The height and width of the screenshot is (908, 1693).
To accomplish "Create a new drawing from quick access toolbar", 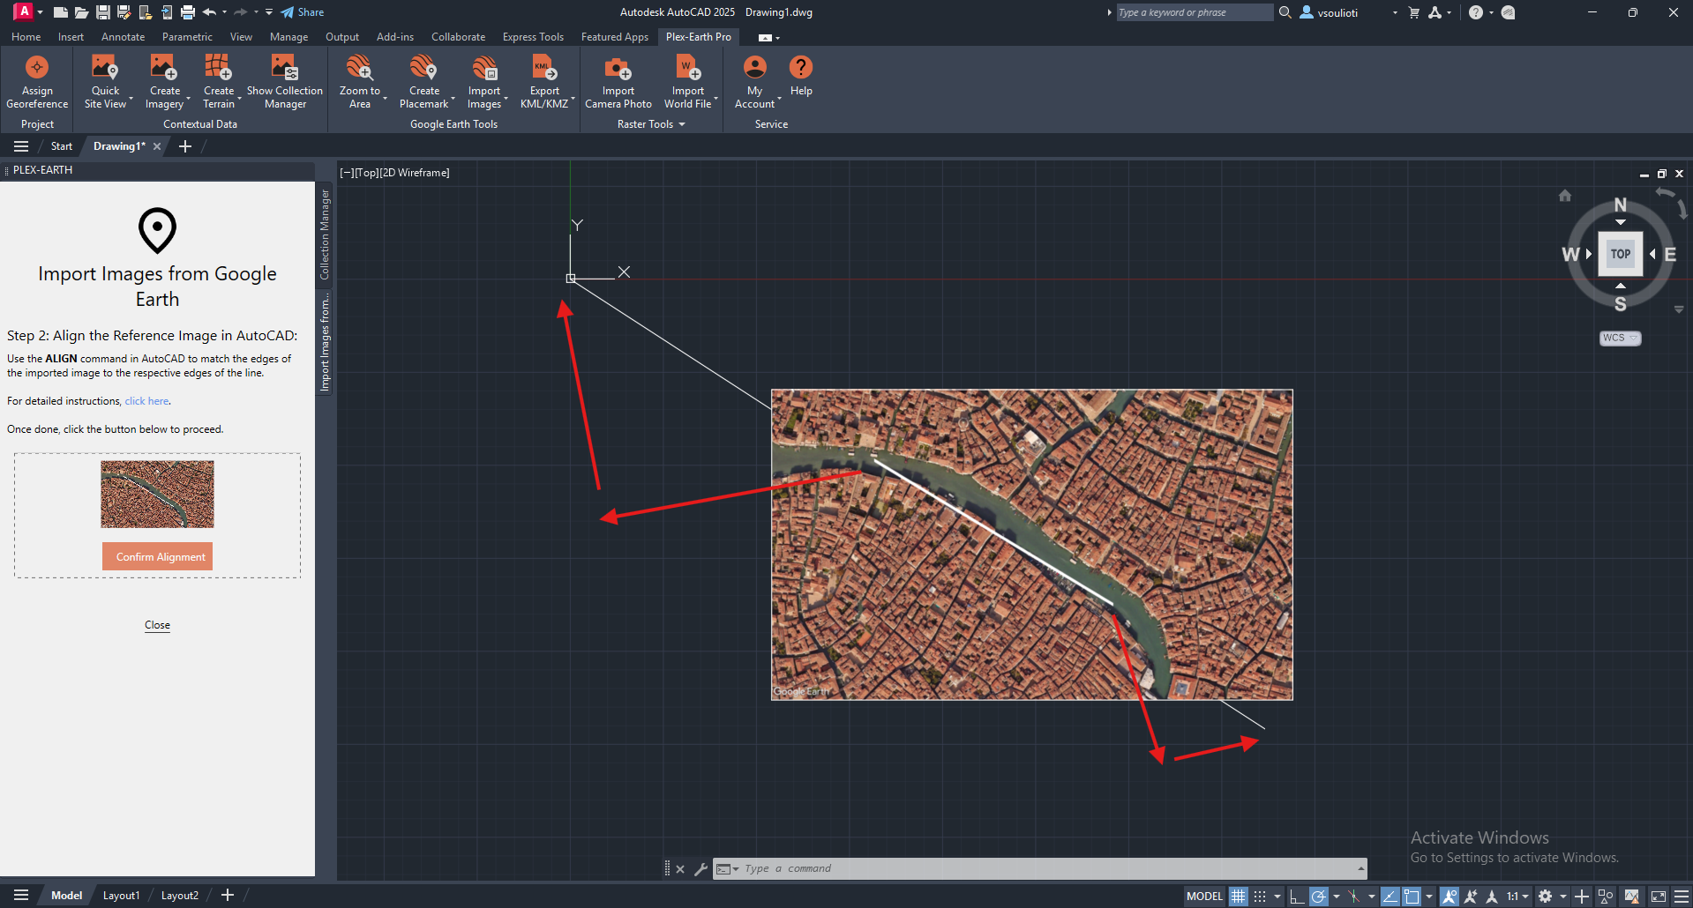I will point(61,12).
